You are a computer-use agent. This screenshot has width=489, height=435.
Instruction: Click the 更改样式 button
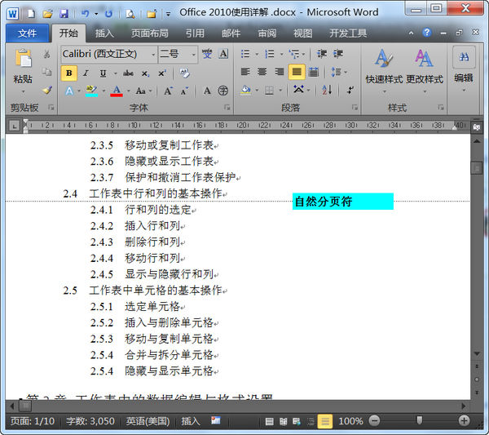(425, 71)
